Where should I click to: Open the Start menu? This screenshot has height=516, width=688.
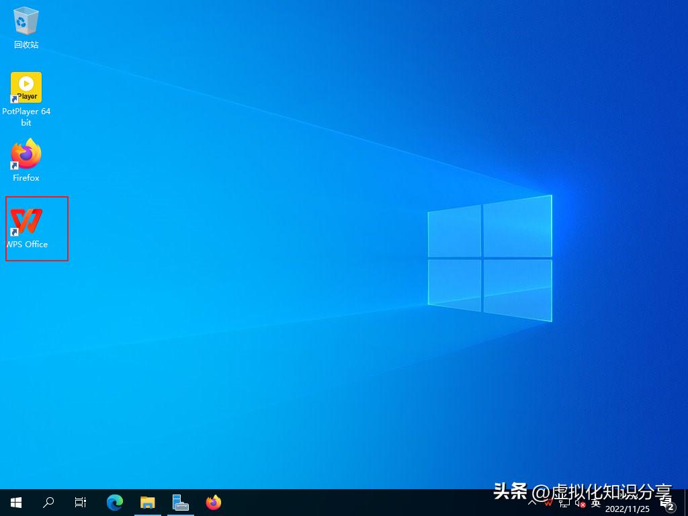point(15,502)
